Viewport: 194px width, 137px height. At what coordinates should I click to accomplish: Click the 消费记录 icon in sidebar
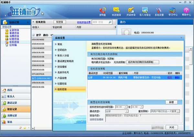(4, 116)
